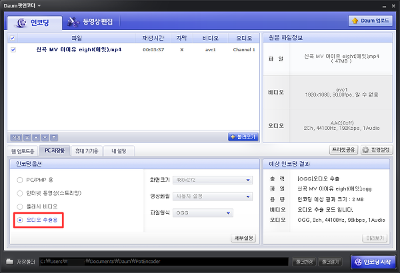
Task: Click the 인코딩 예상 결과 크기 : 2 MB text
Action: [x=331, y=199]
